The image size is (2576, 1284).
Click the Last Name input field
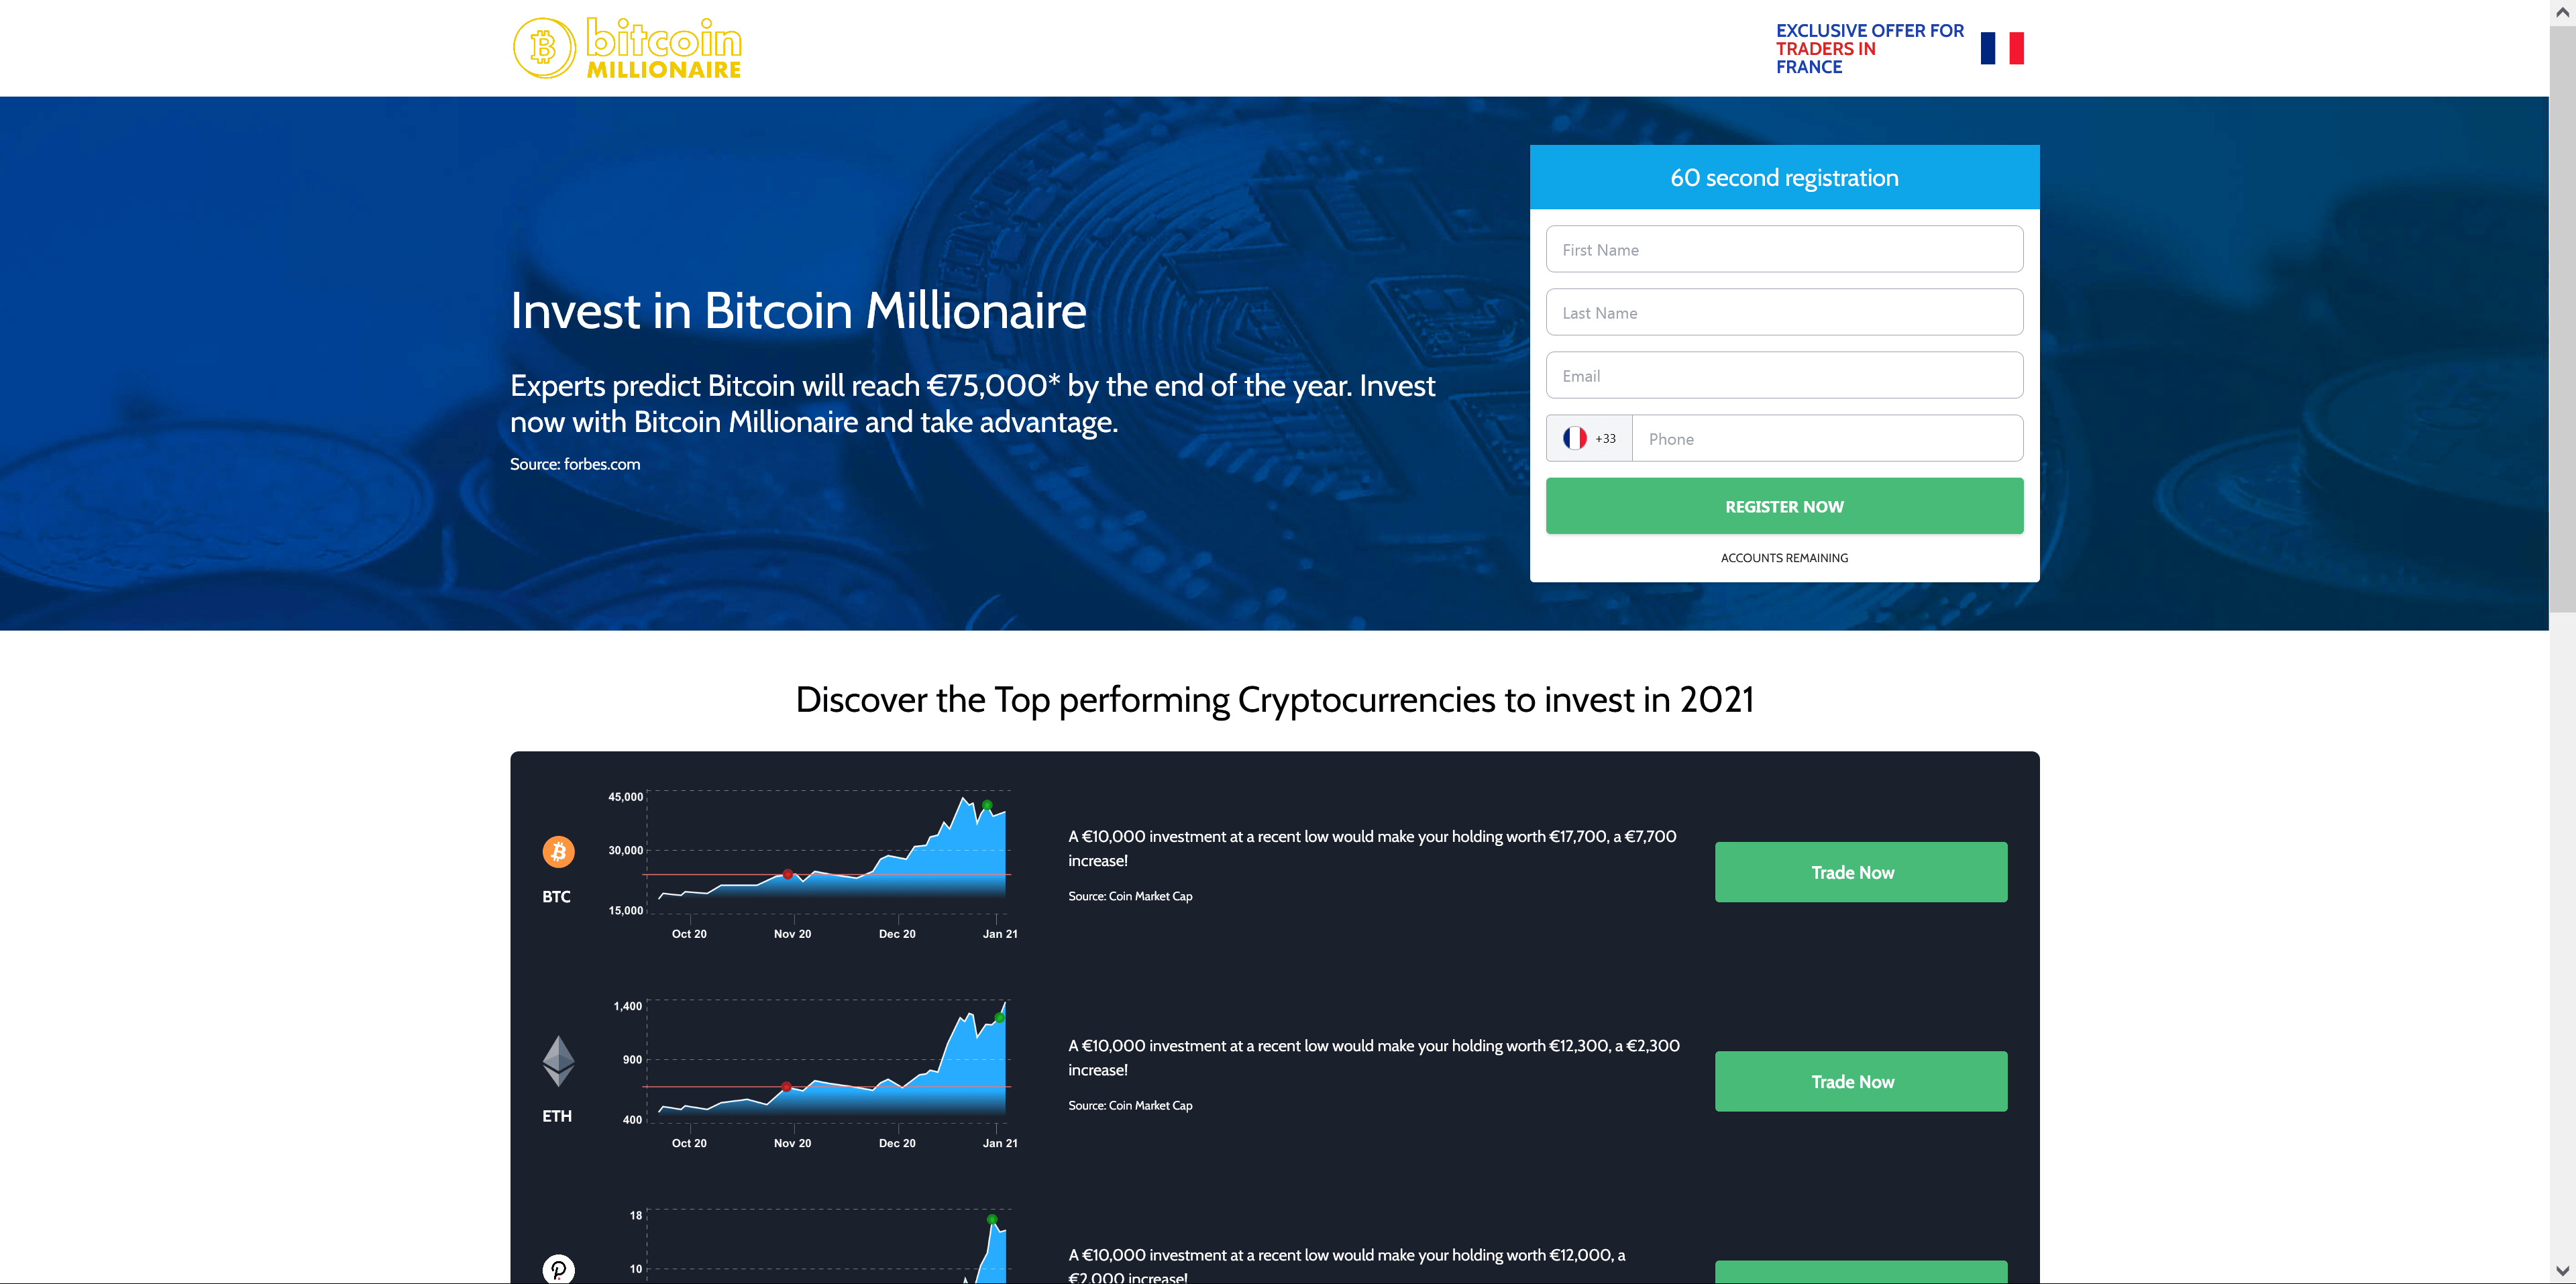click(1782, 312)
